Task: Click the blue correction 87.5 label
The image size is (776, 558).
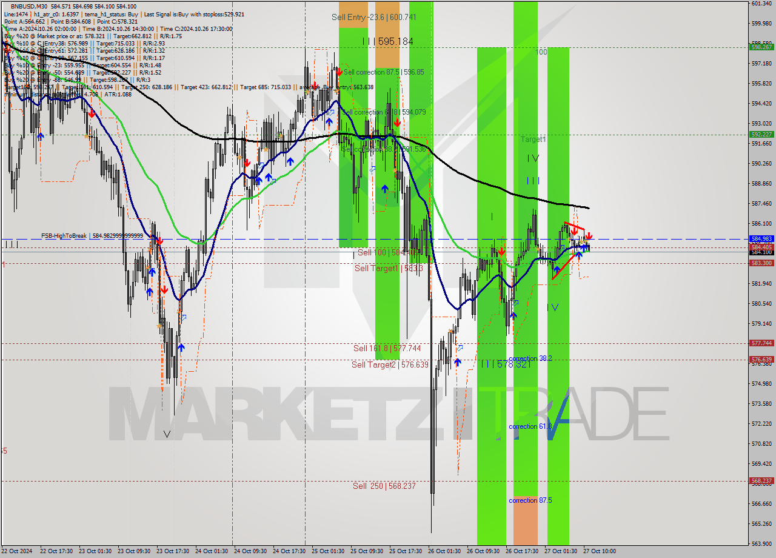Action: [530, 500]
